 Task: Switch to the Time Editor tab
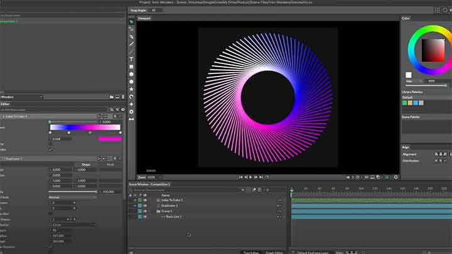click(251, 253)
